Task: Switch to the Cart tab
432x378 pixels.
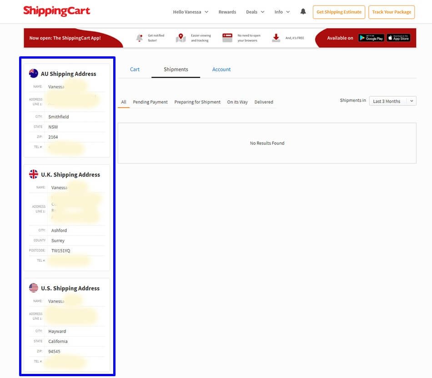Action: (135, 70)
